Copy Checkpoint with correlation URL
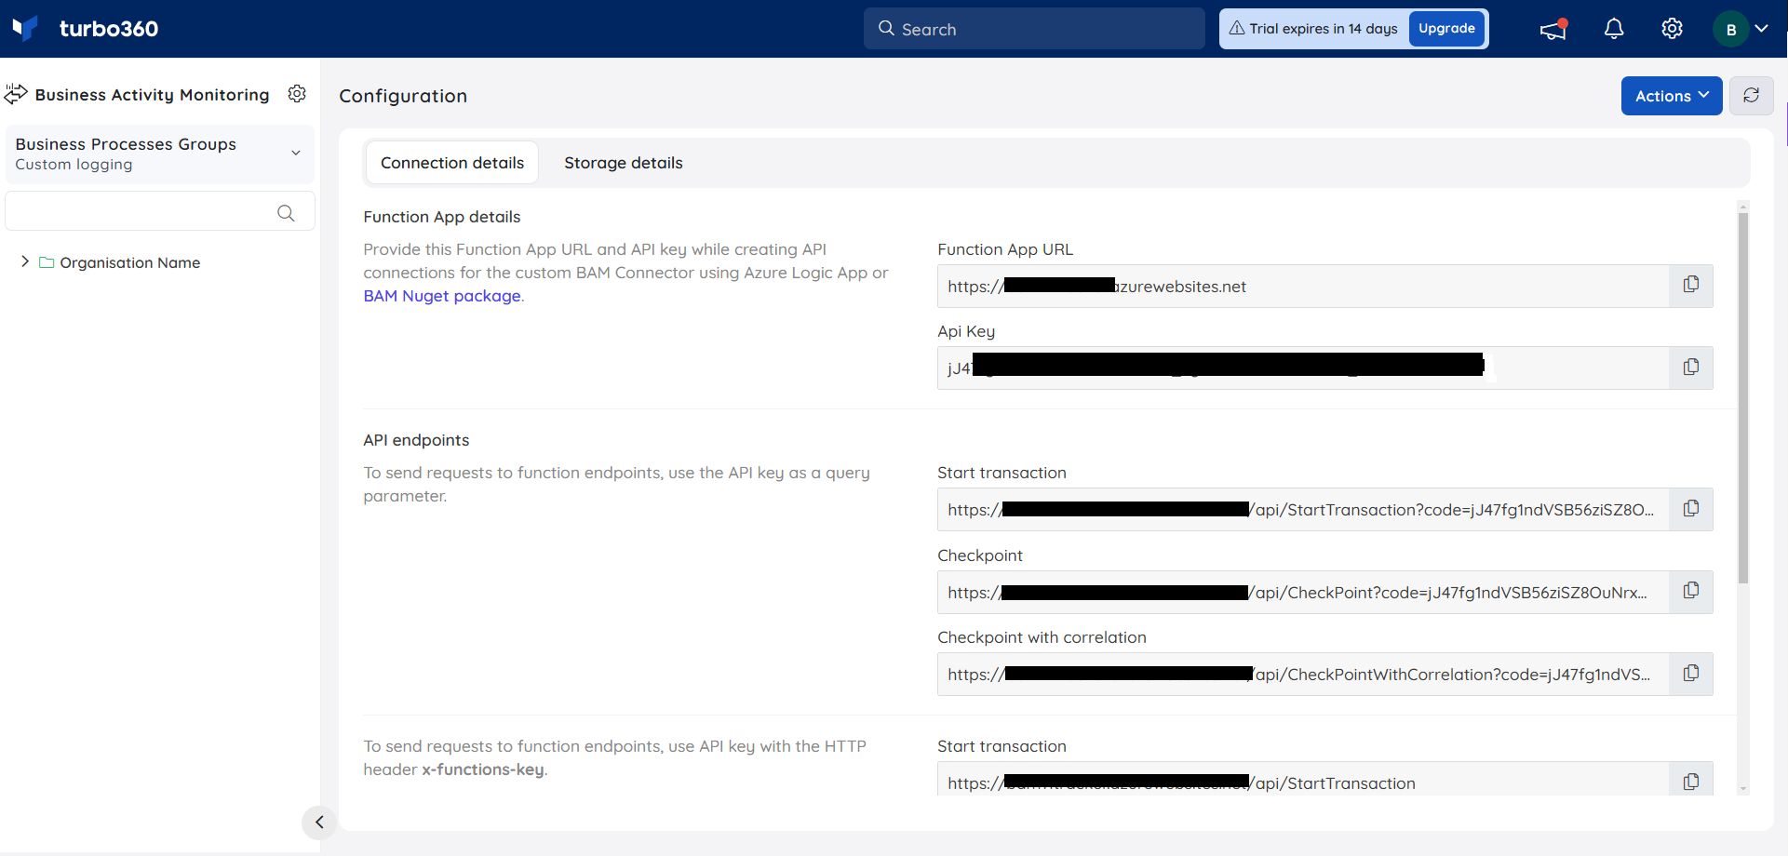The width and height of the screenshot is (1788, 856). (x=1691, y=674)
